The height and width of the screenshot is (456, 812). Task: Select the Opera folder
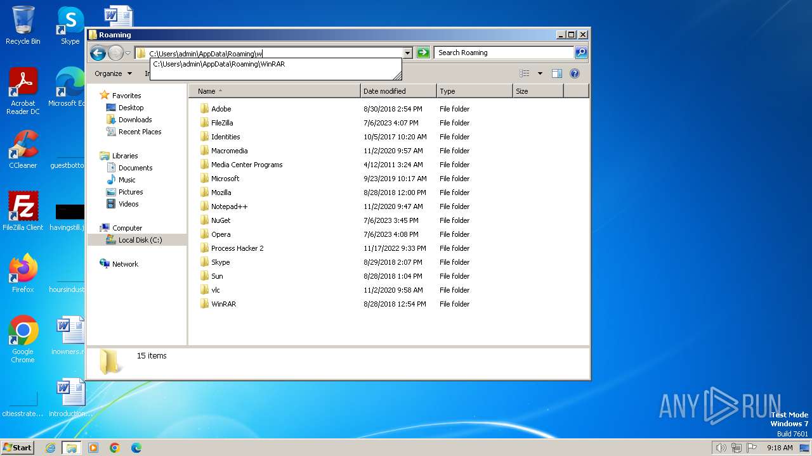221,234
